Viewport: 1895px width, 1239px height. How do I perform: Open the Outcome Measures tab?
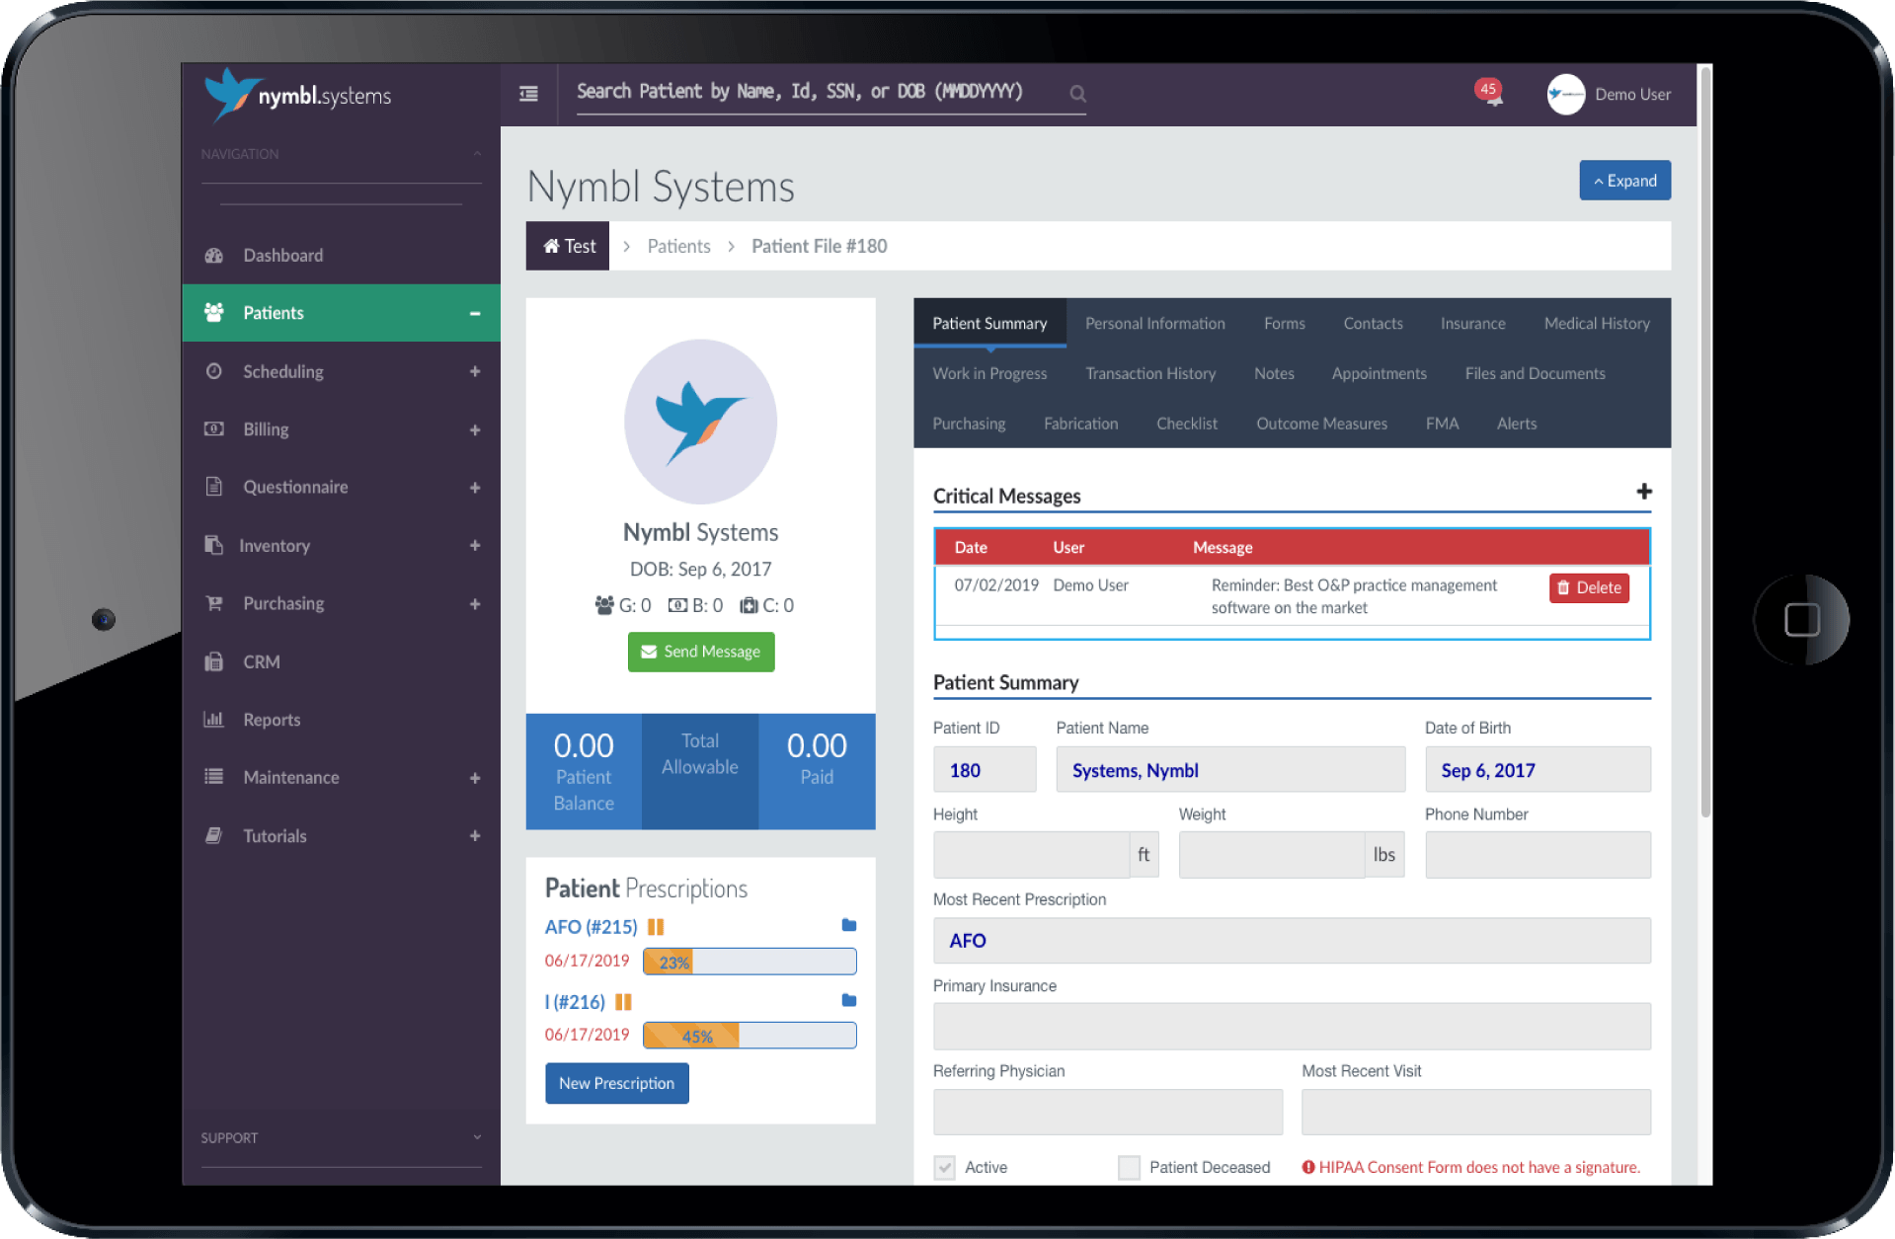1320,424
